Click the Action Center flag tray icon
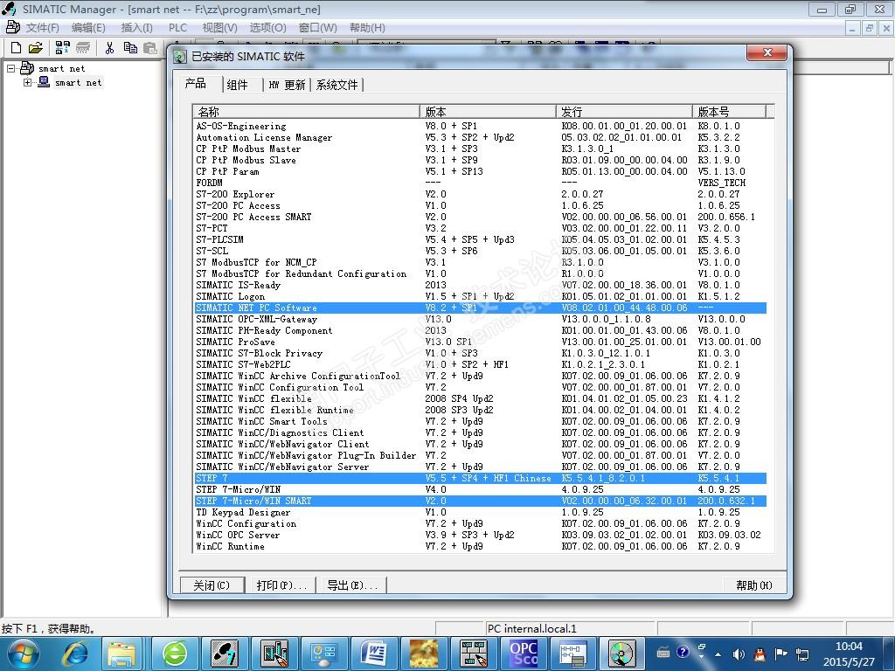The width and height of the screenshot is (895, 671). coord(781,654)
